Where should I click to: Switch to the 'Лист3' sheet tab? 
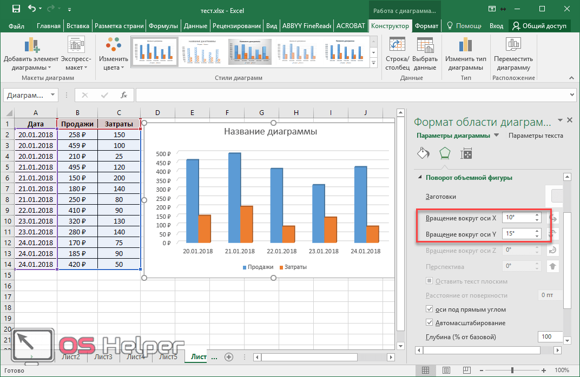pos(103,356)
